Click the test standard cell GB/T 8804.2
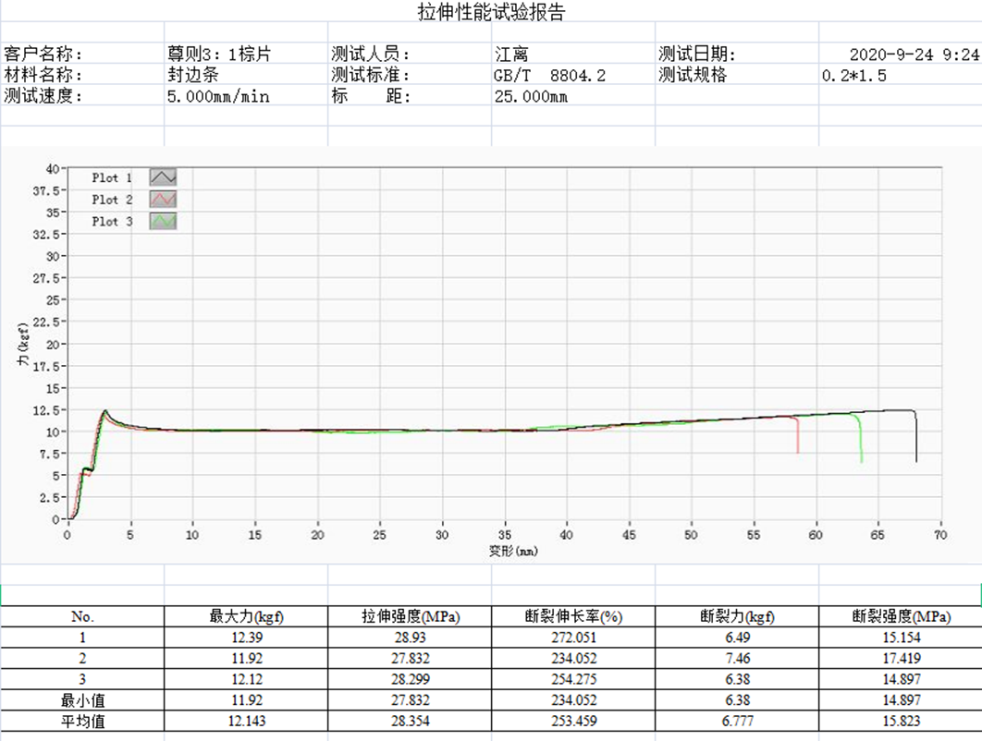The image size is (982, 741). 550,75
